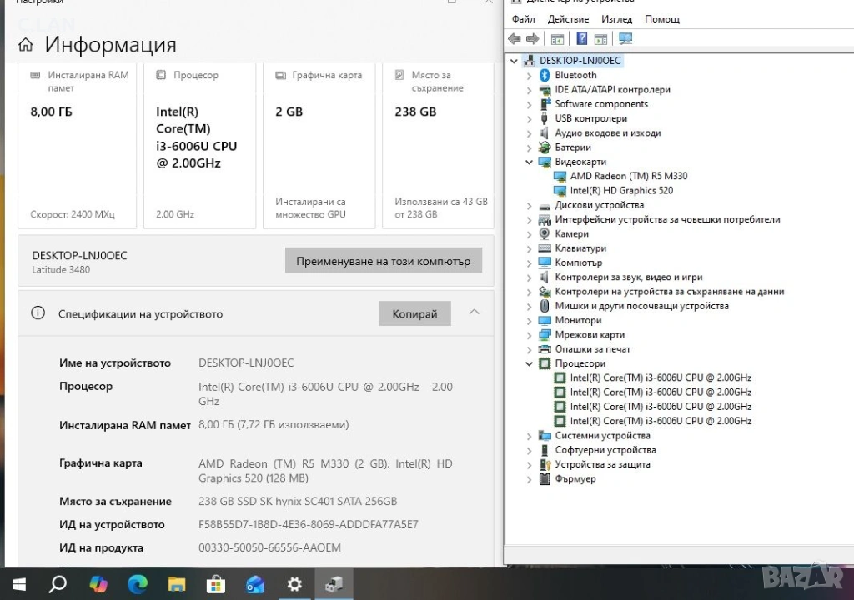This screenshot has height=600, width=854.
Task: Launch Copilot from the taskbar
Action: point(98,584)
